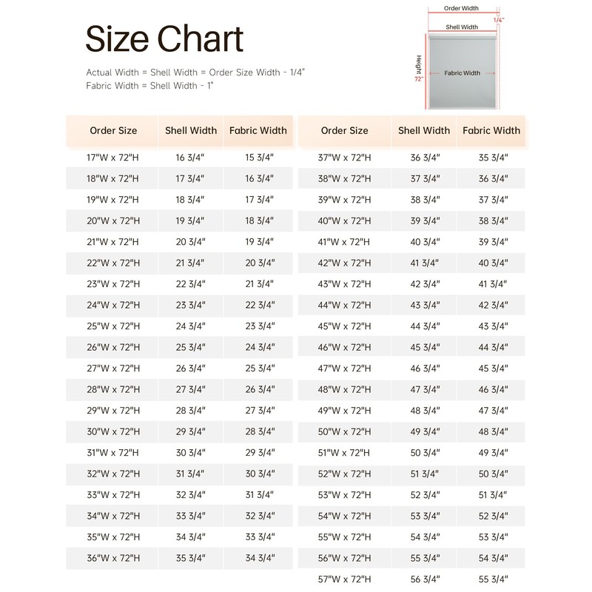Image resolution: width=592 pixels, height=592 pixels.
Task: Click the 55 3/4" fabric width for 57"W
Action: tap(492, 579)
